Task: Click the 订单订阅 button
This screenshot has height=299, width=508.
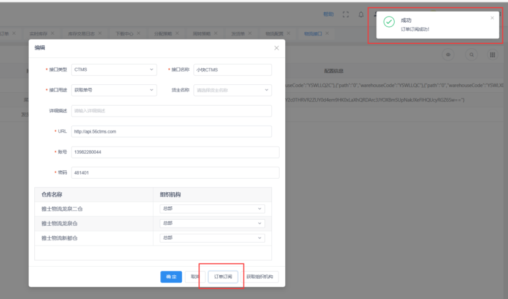Action: point(223,276)
